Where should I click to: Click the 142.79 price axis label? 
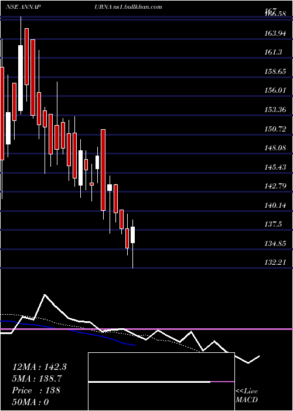pyautogui.click(x=275, y=186)
